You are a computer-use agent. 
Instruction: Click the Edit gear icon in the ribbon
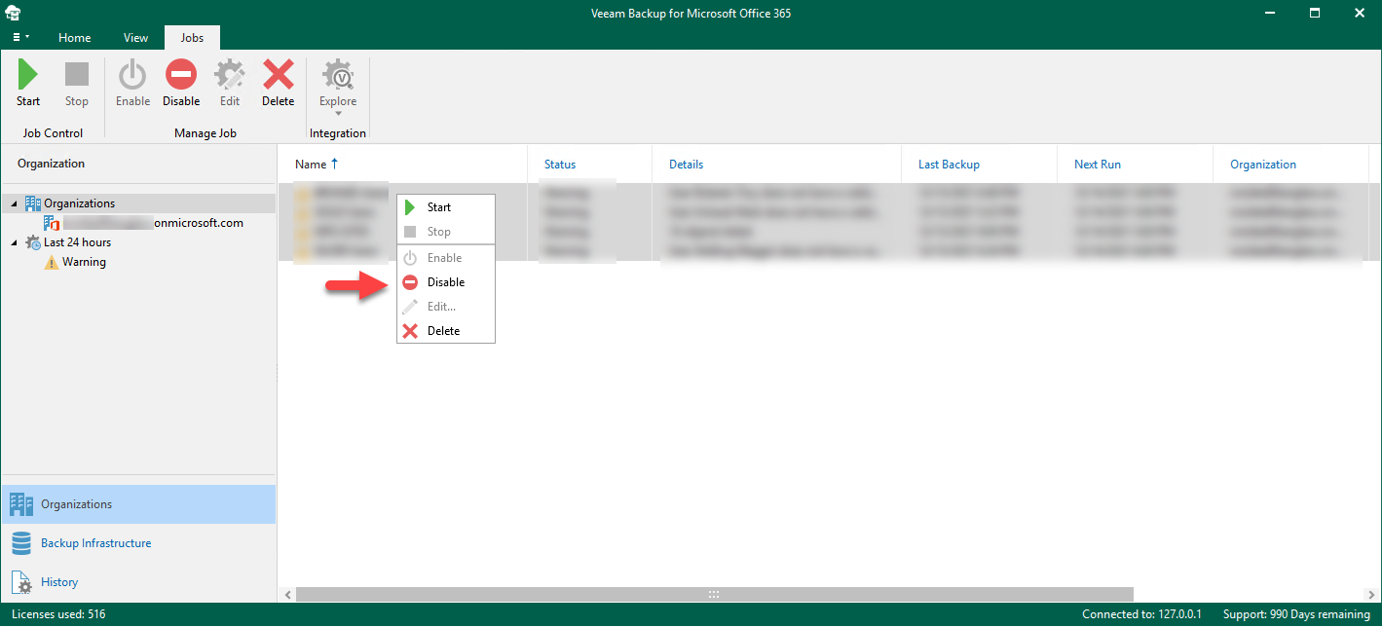coord(230,75)
